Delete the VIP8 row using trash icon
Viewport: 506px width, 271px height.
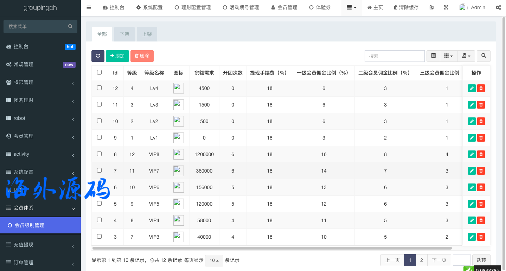click(x=481, y=154)
